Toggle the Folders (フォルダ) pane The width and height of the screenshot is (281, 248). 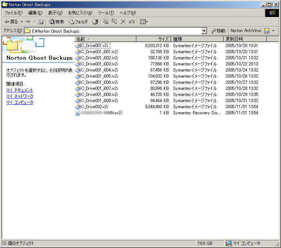(78, 22)
